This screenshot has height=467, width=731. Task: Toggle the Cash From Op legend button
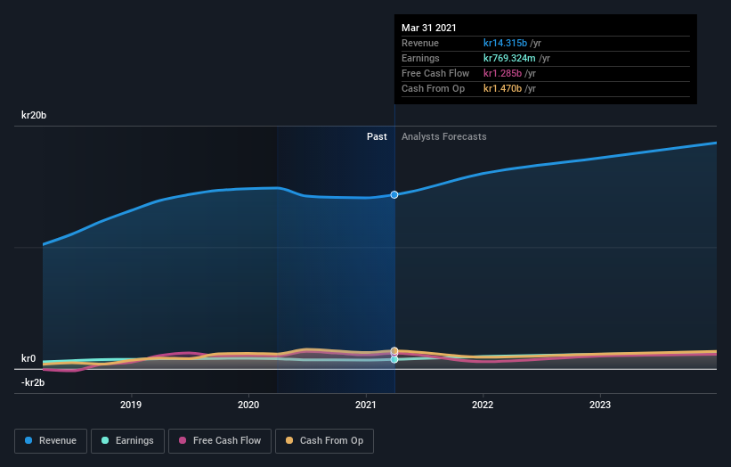(x=324, y=441)
